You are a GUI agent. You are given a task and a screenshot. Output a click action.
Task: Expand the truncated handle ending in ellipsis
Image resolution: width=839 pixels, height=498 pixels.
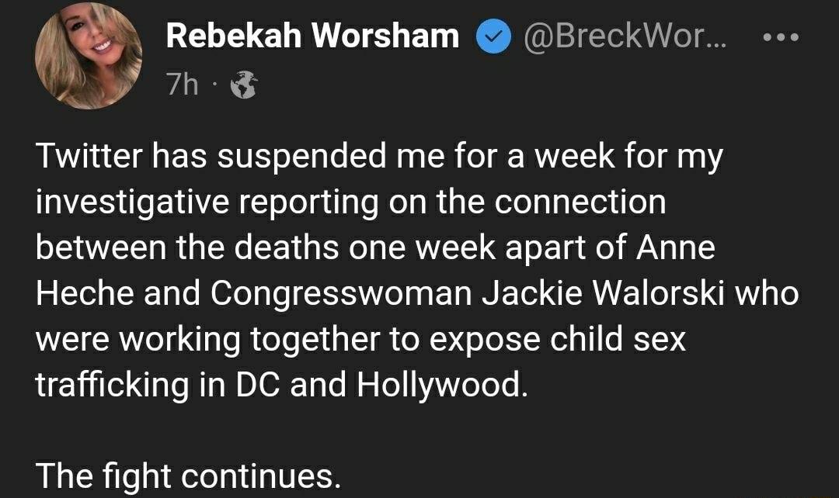pyautogui.click(x=625, y=34)
